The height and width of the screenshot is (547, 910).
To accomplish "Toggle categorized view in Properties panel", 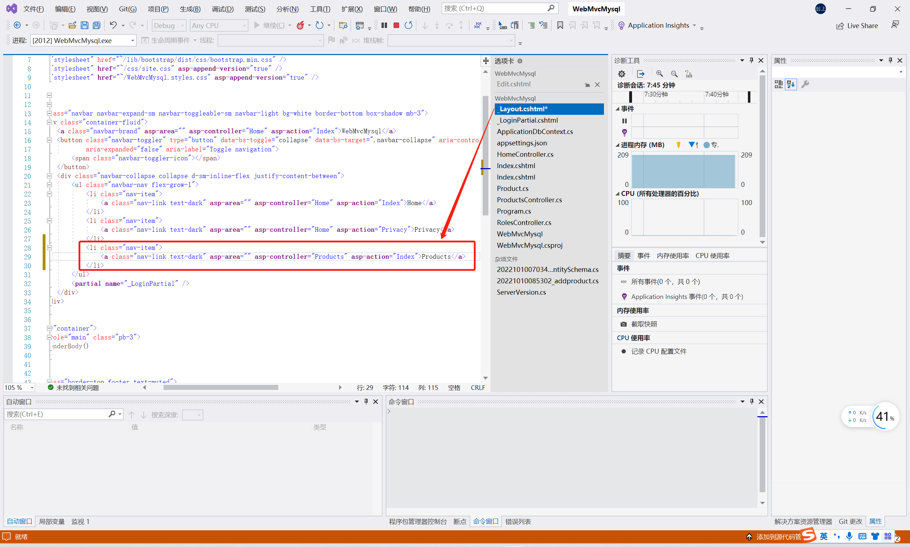I will coord(778,84).
